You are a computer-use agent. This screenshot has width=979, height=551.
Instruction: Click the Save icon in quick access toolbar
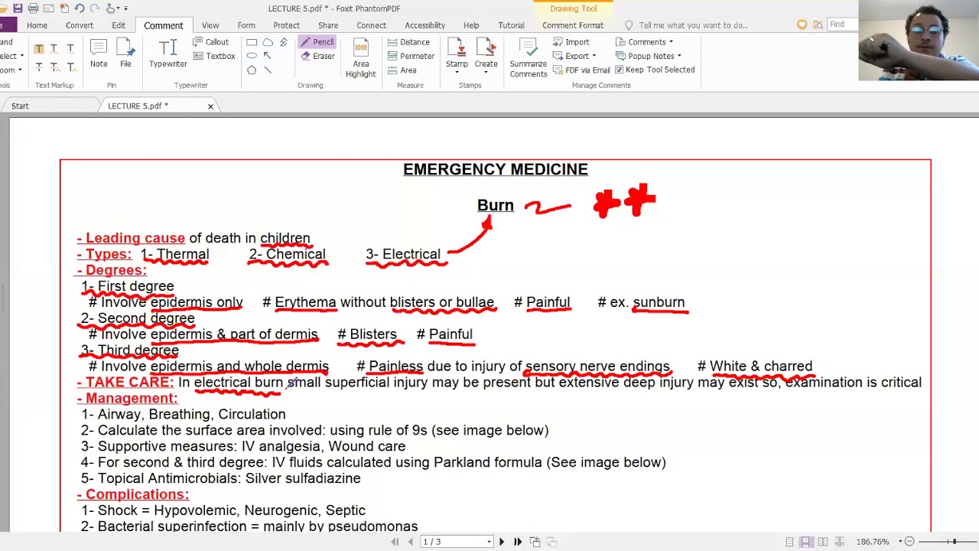[x=18, y=8]
